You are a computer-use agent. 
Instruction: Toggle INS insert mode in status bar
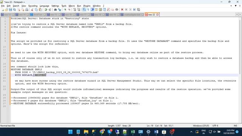coord(235,126)
